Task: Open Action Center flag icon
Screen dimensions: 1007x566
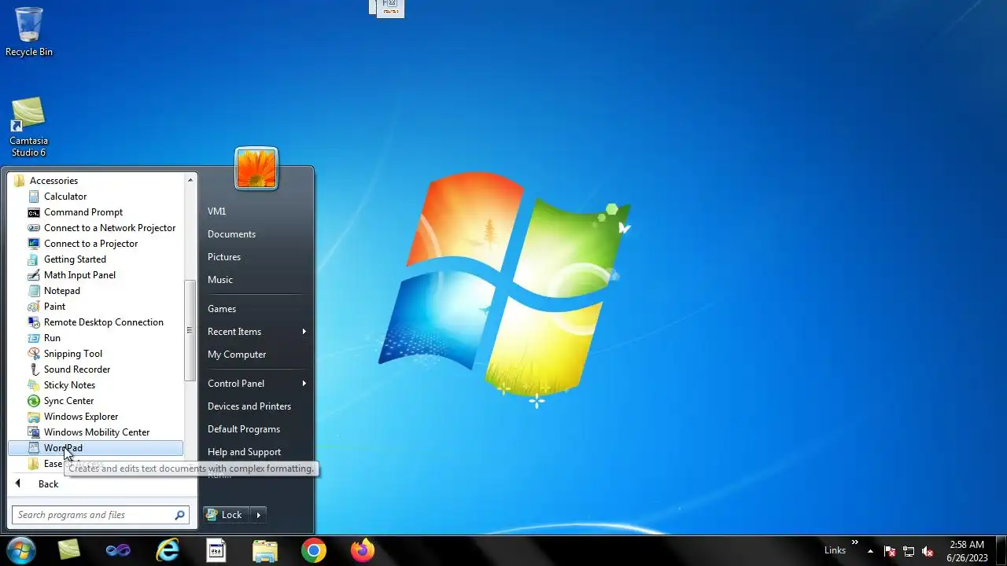Action: [890, 551]
